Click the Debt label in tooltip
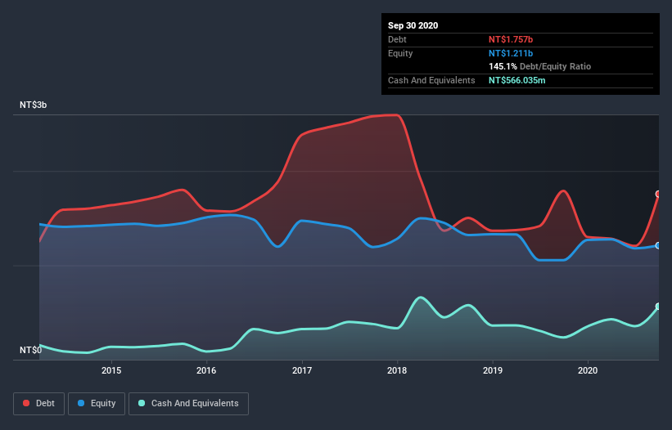The image size is (672, 430). (x=397, y=39)
